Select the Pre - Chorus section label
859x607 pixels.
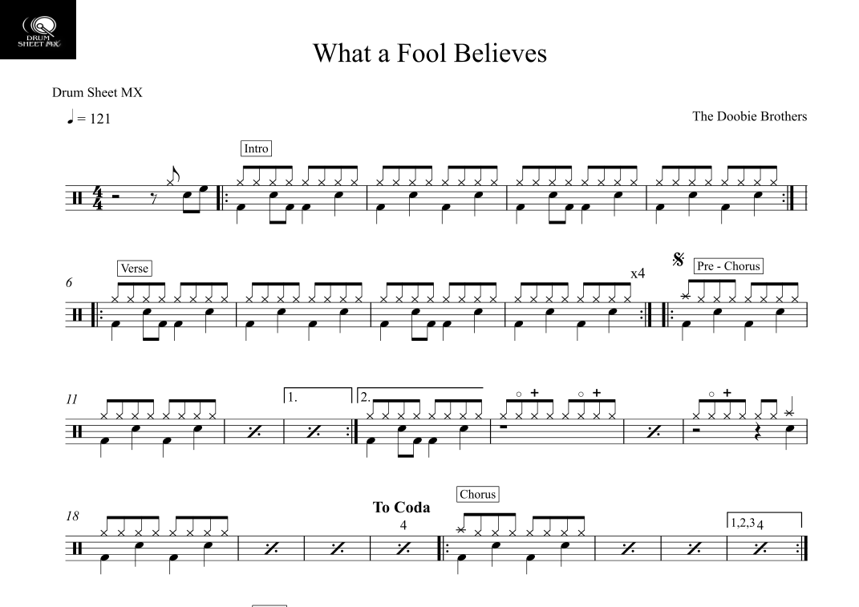[x=728, y=266]
